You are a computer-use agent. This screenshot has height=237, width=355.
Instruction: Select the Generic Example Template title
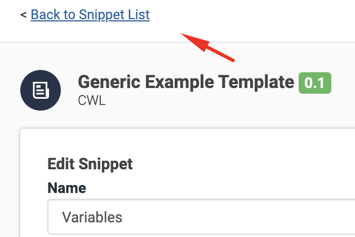[x=186, y=82]
